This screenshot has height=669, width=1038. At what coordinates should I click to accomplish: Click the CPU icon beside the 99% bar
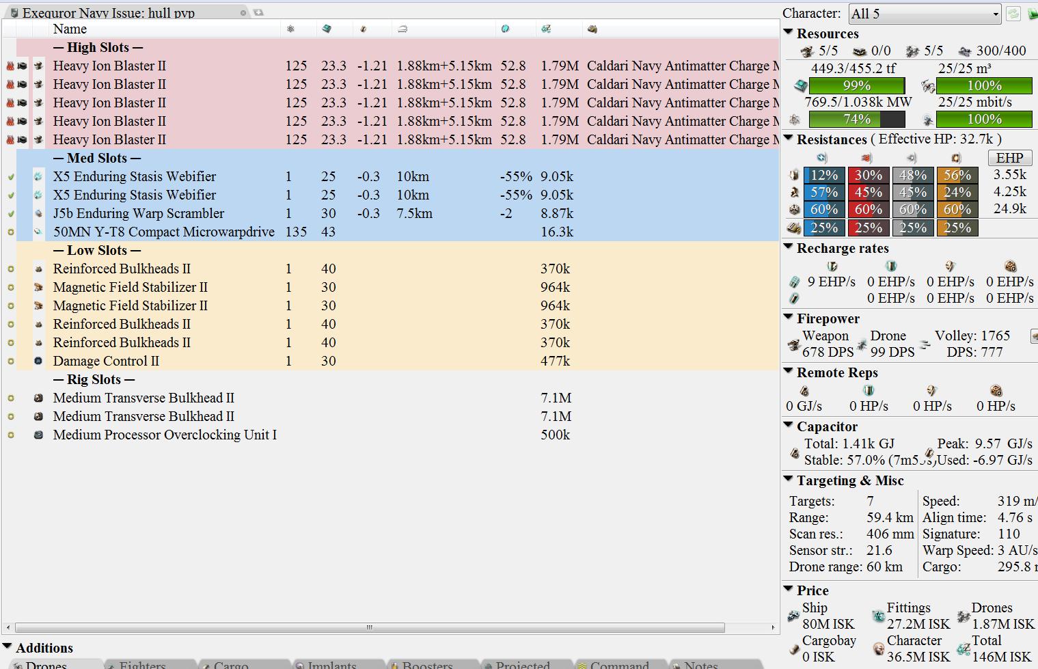pyautogui.click(x=800, y=85)
